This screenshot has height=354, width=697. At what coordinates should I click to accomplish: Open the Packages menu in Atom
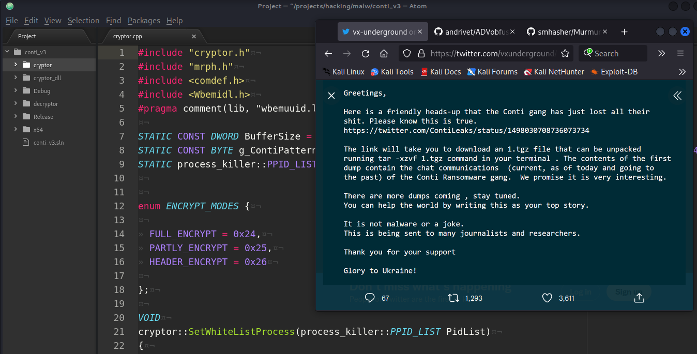coord(144,21)
